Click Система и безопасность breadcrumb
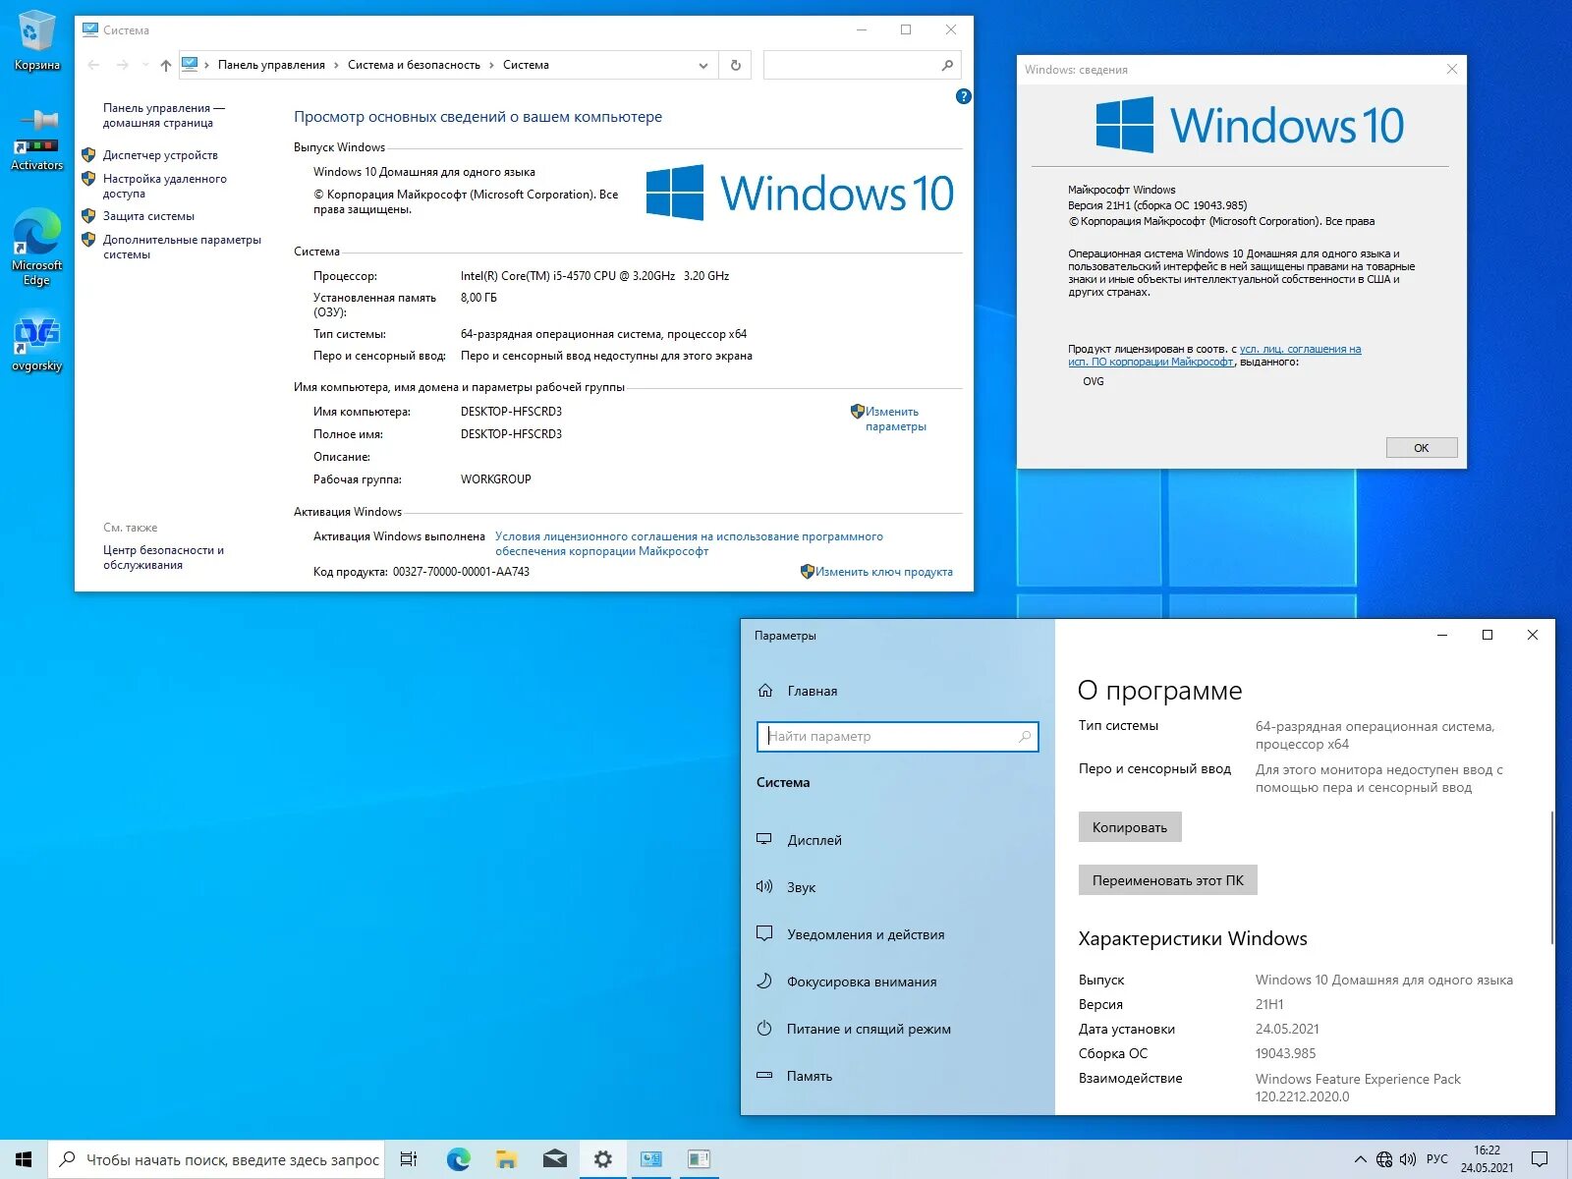This screenshot has height=1179, width=1572. tap(414, 65)
